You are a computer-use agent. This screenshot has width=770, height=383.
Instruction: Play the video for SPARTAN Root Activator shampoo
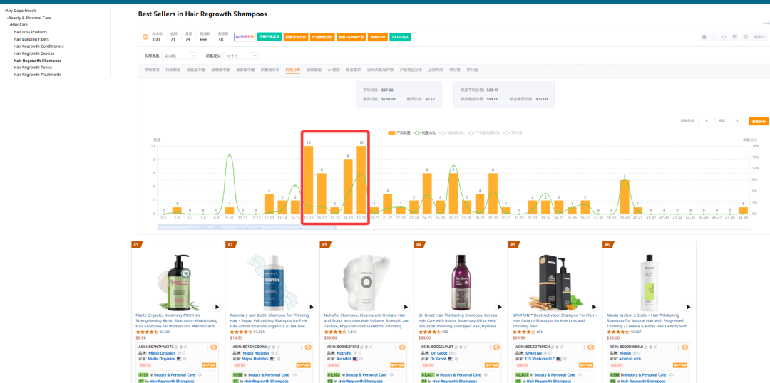[594, 307]
